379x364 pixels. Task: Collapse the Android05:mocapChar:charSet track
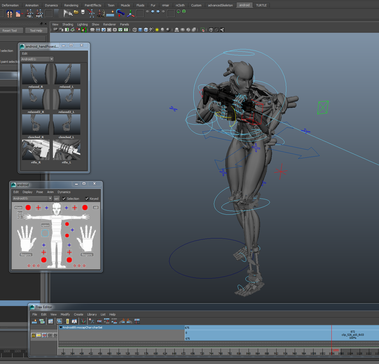click(x=61, y=327)
